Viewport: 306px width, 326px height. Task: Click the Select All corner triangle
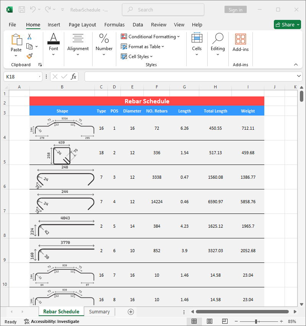coord(6,87)
